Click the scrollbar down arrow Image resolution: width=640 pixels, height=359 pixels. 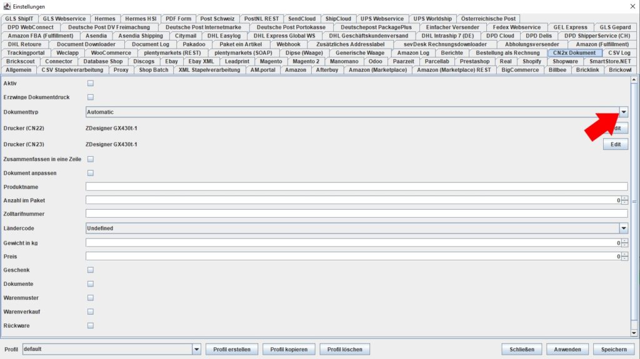634,333
